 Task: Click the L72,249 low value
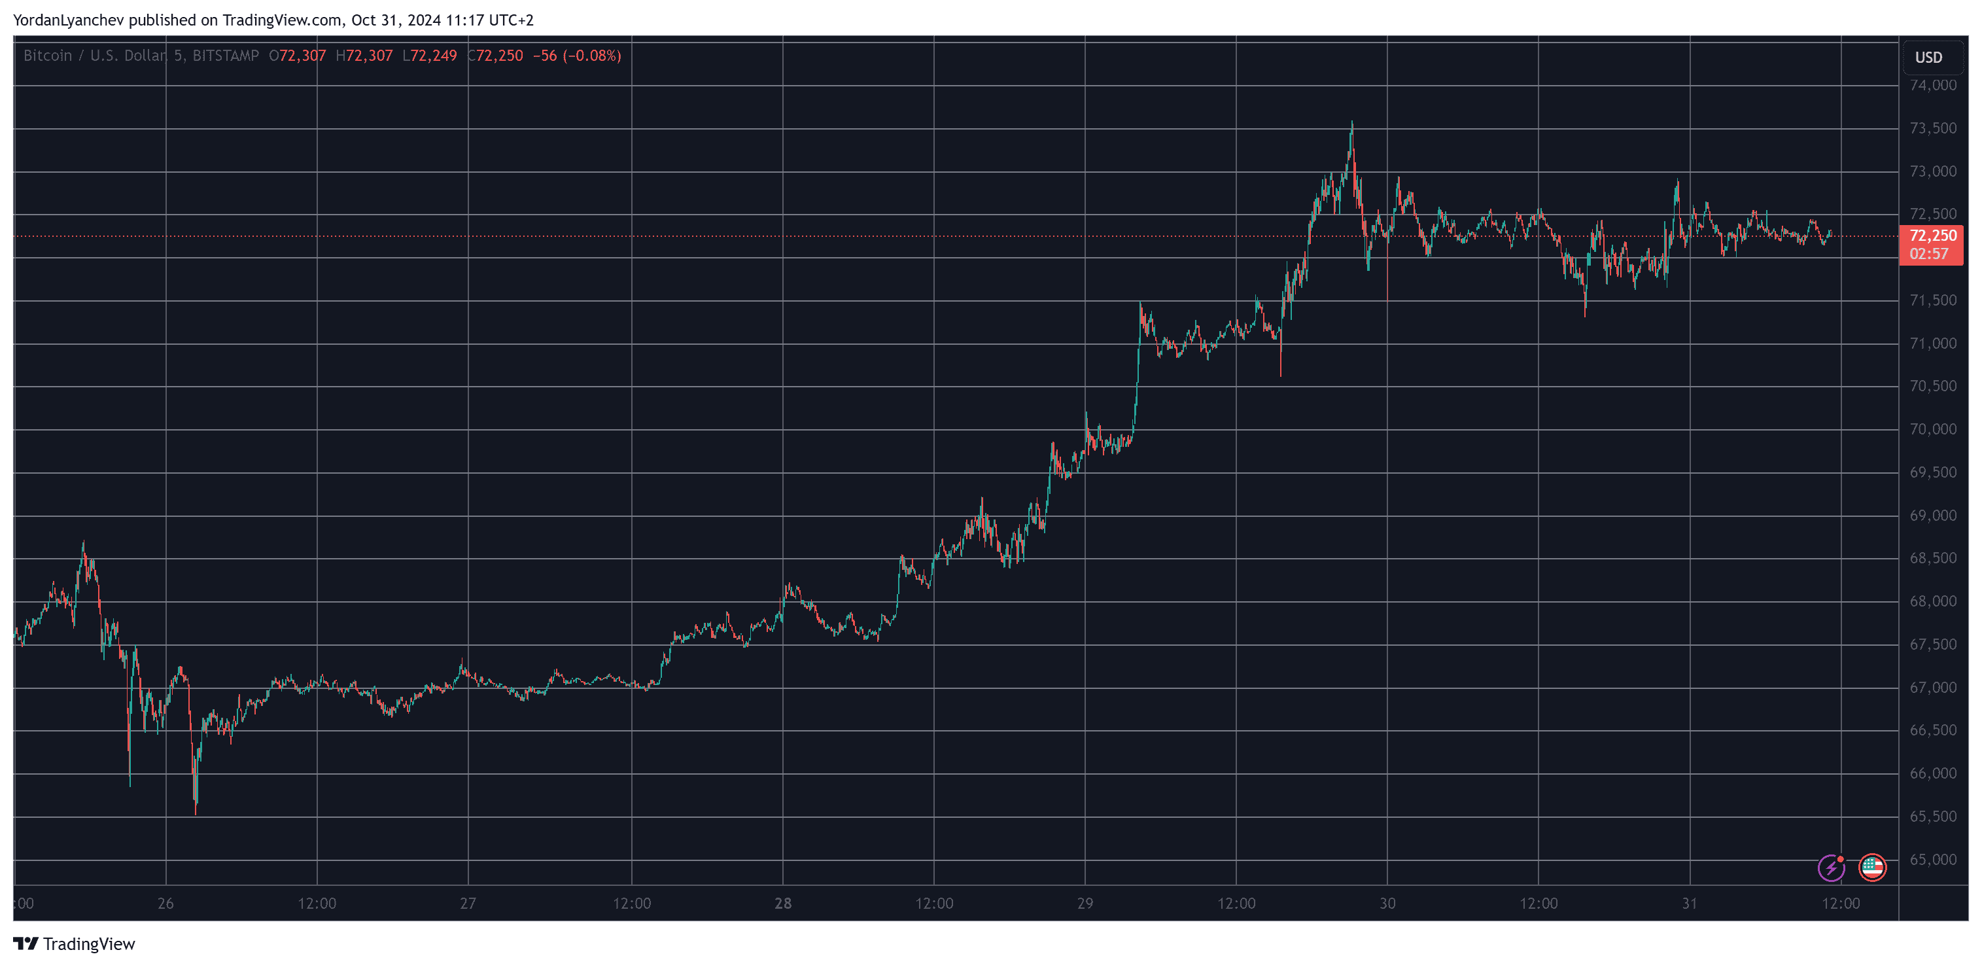(429, 56)
